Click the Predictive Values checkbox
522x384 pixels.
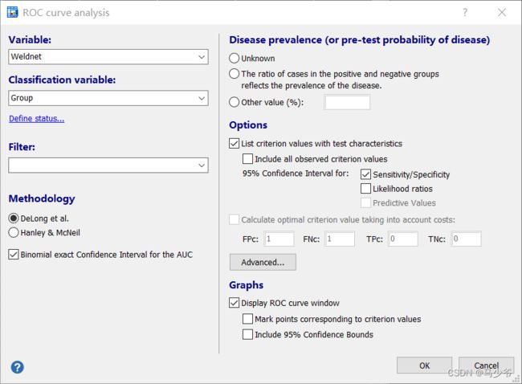pyautogui.click(x=365, y=202)
